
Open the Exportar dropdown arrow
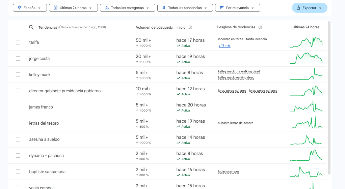pyautogui.click(x=320, y=8)
